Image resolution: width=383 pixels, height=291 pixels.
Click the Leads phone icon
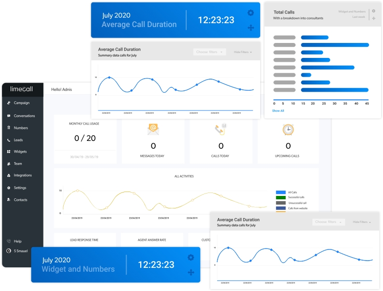[9, 140]
